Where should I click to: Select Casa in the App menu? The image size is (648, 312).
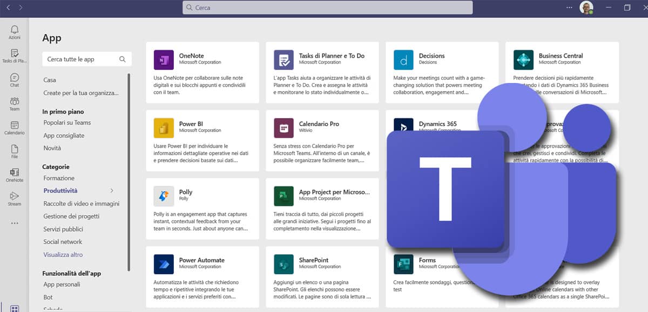tap(50, 80)
